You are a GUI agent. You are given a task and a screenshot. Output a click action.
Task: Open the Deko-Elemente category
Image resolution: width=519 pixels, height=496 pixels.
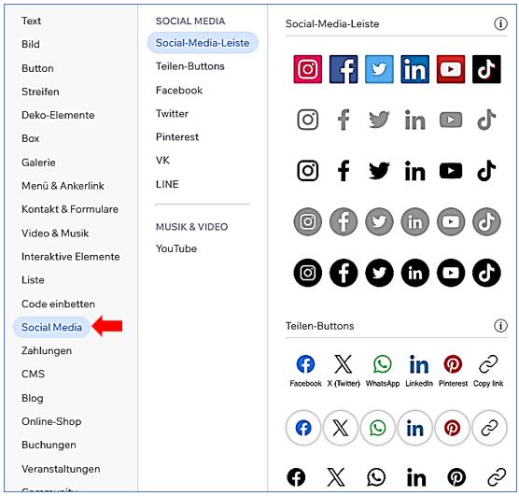coord(58,115)
